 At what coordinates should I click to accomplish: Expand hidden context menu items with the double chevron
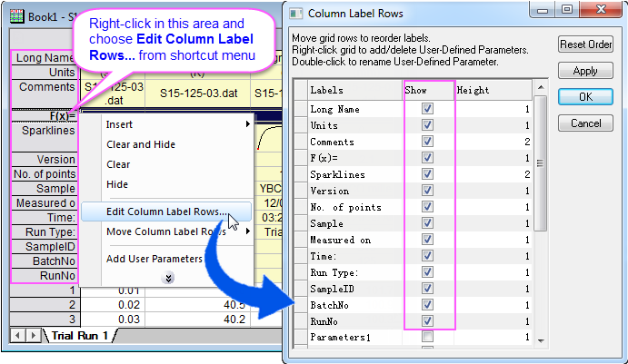[x=167, y=277]
